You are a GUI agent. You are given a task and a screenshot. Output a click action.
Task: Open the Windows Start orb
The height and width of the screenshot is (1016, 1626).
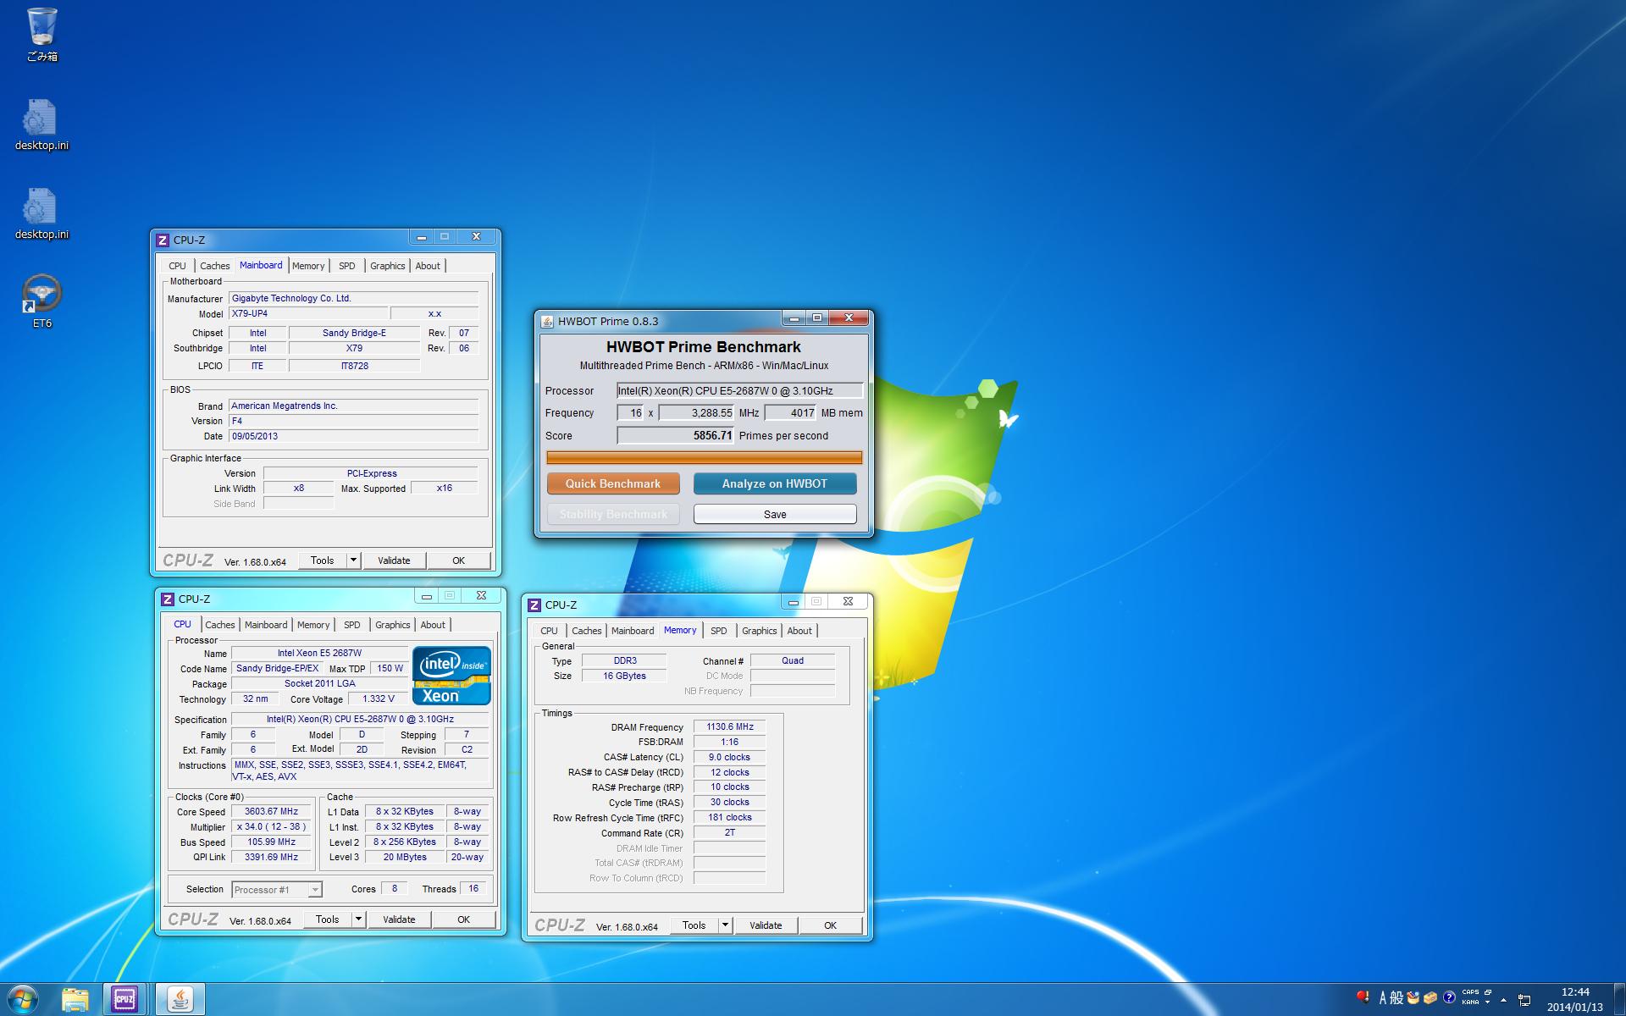tap(22, 999)
